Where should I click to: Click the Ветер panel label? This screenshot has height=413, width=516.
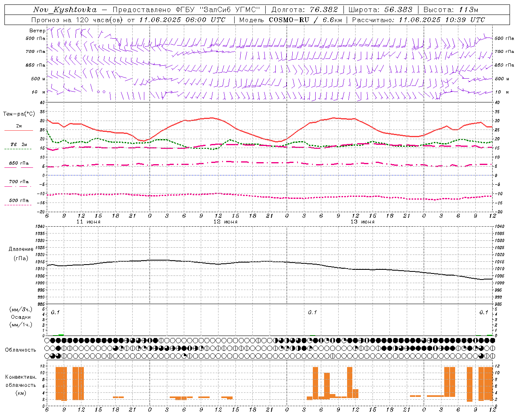[x=37, y=31]
